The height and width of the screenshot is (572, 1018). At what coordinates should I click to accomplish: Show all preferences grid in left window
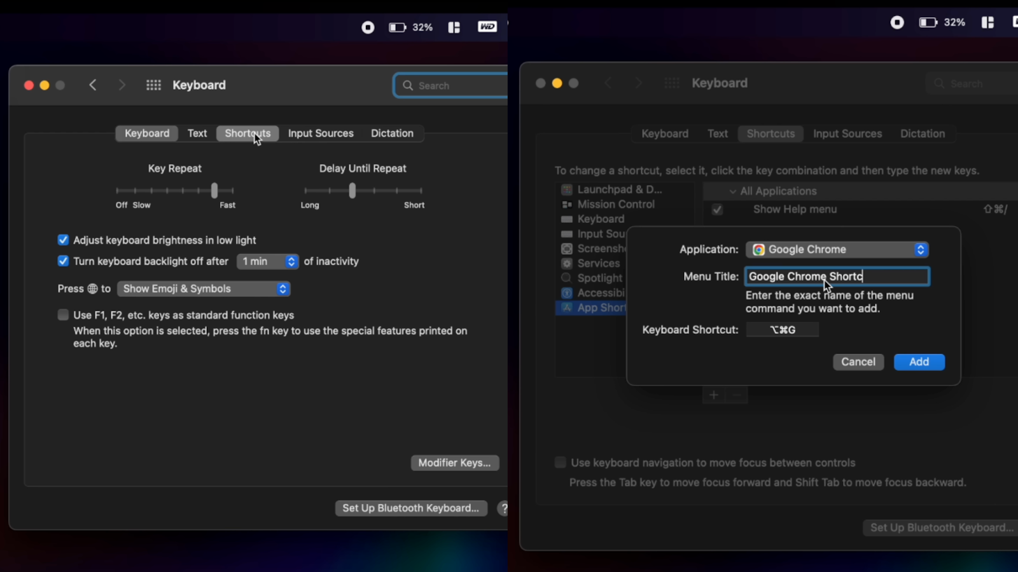(x=153, y=85)
